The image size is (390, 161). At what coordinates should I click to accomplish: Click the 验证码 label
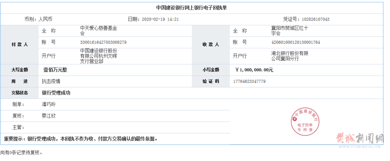coord(211,81)
